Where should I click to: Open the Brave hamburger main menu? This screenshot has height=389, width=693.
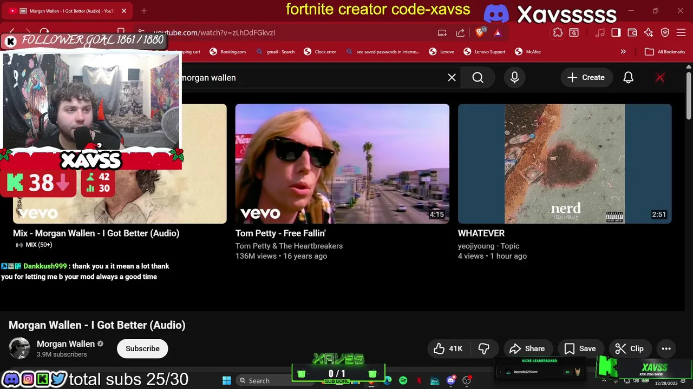click(681, 32)
